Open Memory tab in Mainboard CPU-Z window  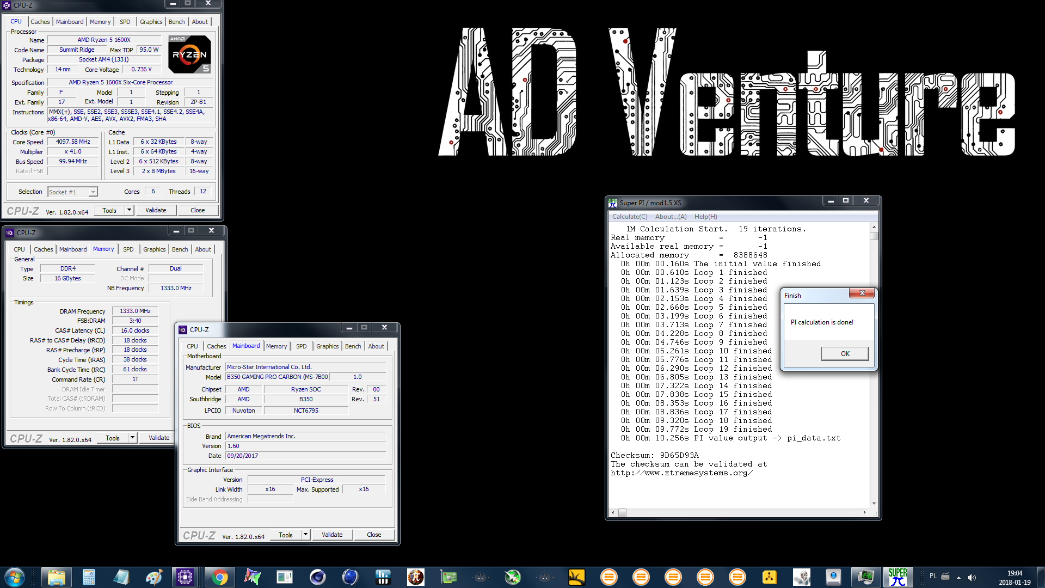tap(276, 346)
